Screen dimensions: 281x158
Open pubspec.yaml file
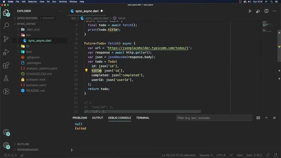pos(36,85)
